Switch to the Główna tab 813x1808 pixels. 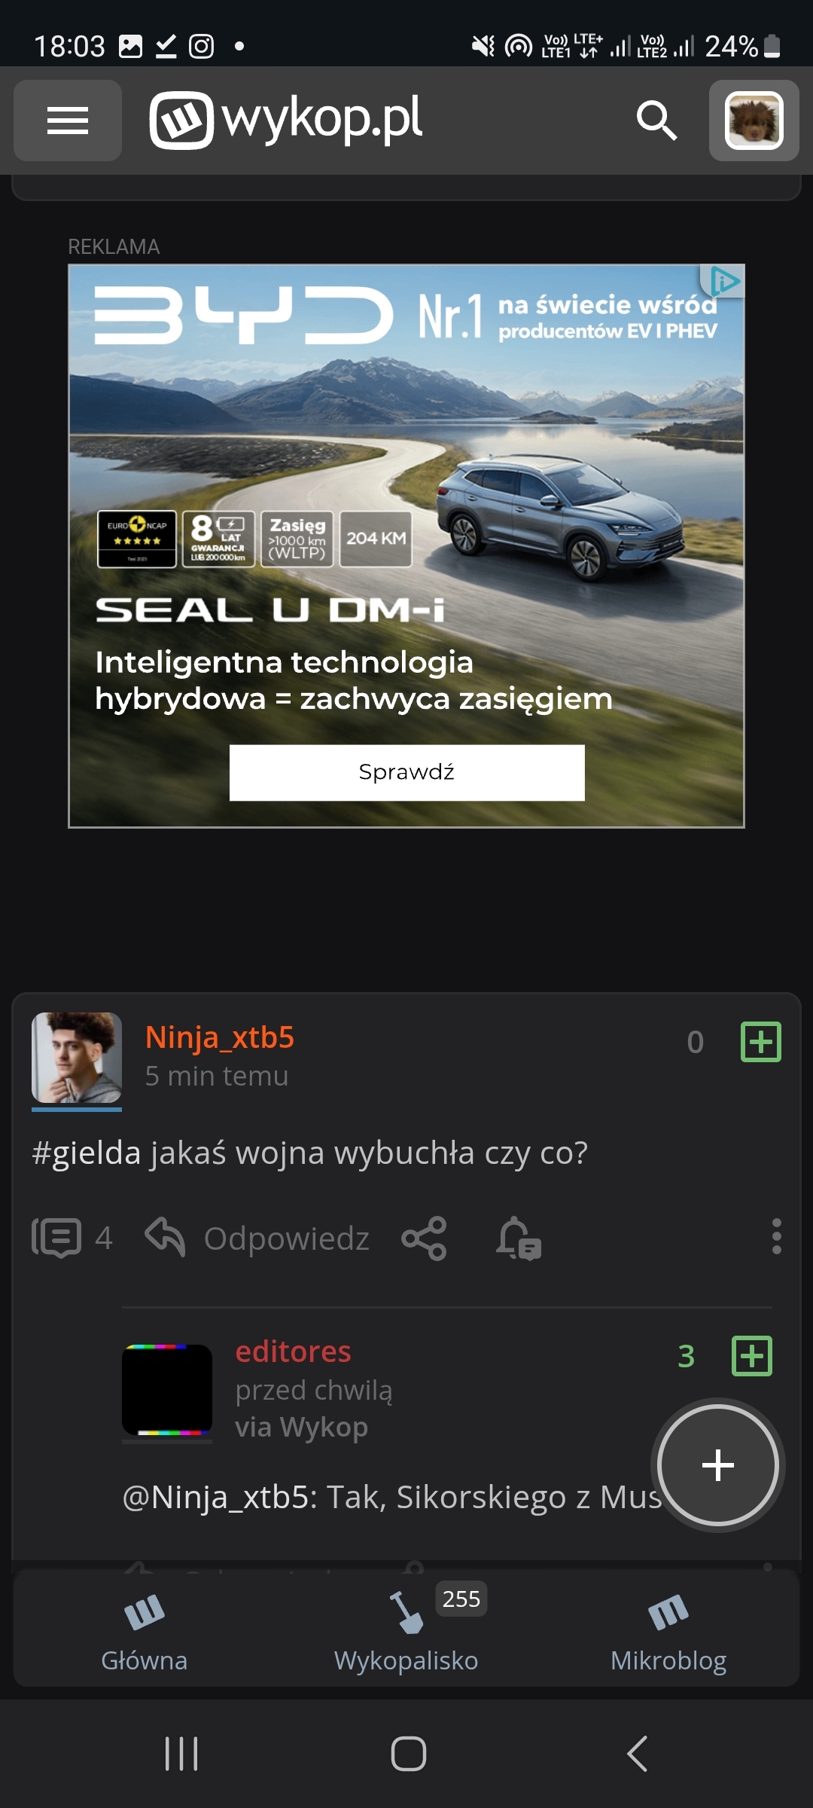[x=145, y=1632]
